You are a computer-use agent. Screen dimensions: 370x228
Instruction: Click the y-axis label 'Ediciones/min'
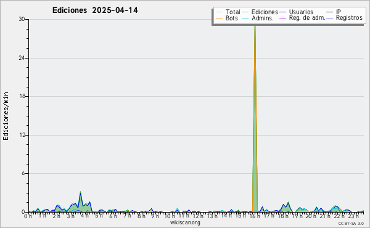(6, 116)
